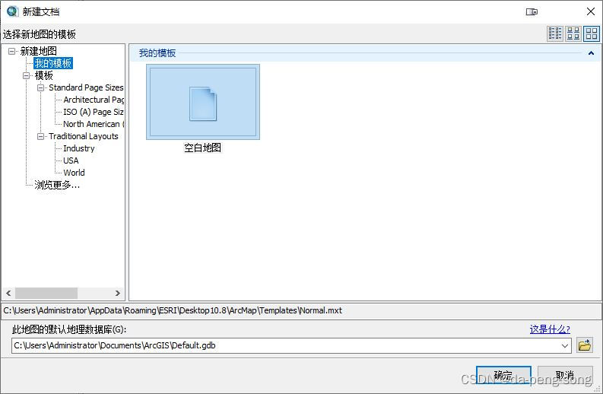Screen dimensions: 603x394
Task: Select 我的模板 in the tree
Action: coord(53,63)
